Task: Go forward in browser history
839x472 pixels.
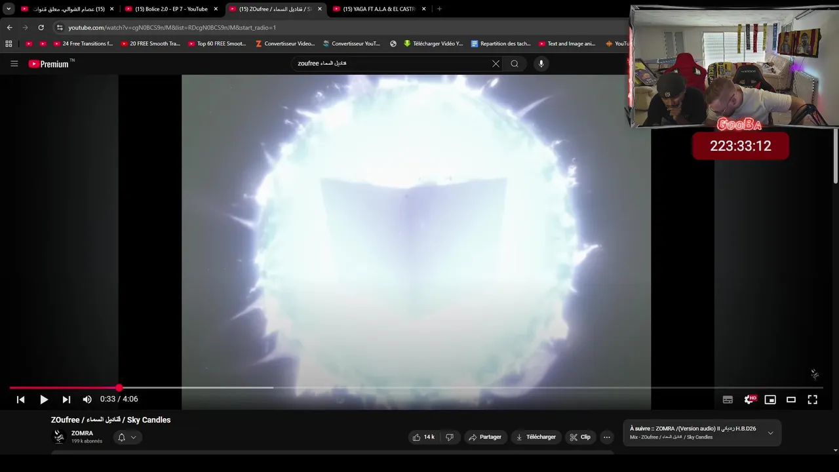Action: point(25,28)
